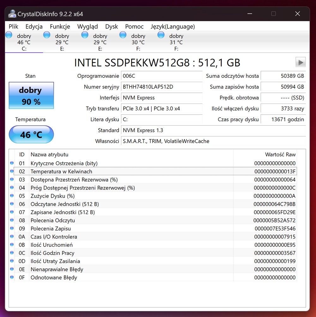Click the Suma odczytów hosta value 50389 GB
The width and height of the screenshot is (316, 317).
pyautogui.click(x=283, y=76)
